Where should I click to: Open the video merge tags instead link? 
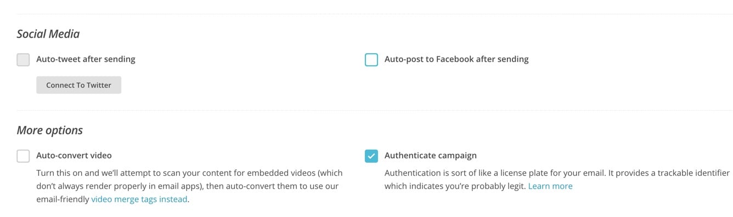(x=139, y=199)
